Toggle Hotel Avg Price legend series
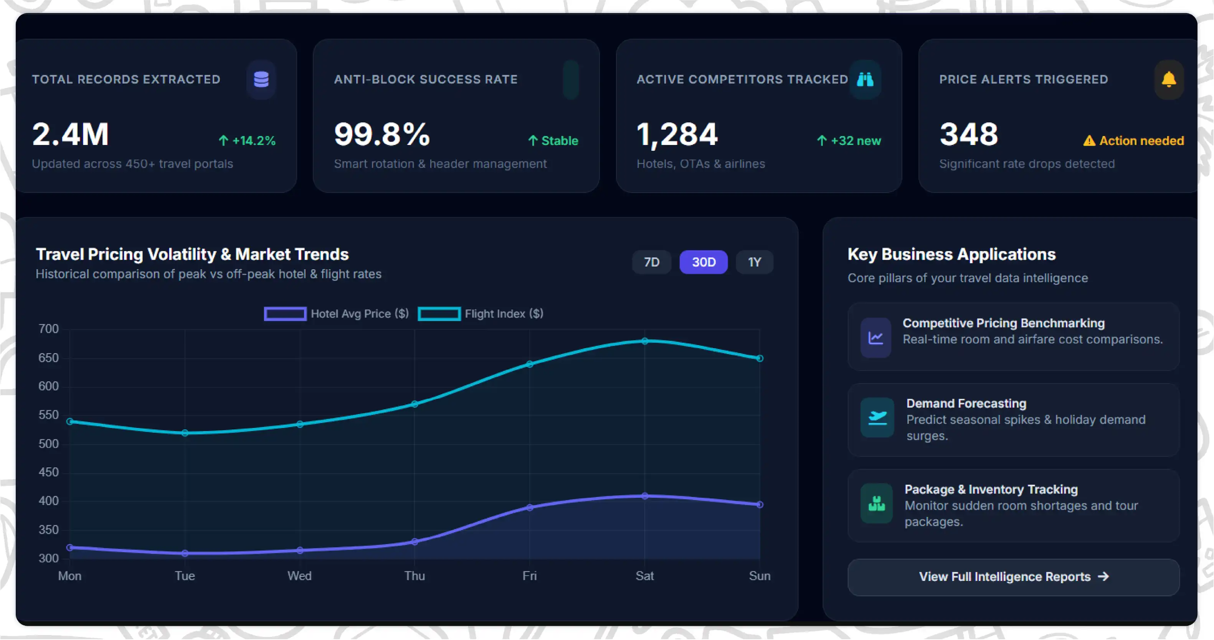The width and height of the screenshot is (1214, 640). click(x=337, y=314)
